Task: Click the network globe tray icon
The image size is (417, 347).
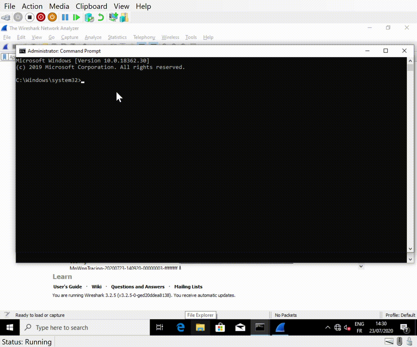Action: pos(338,327)
